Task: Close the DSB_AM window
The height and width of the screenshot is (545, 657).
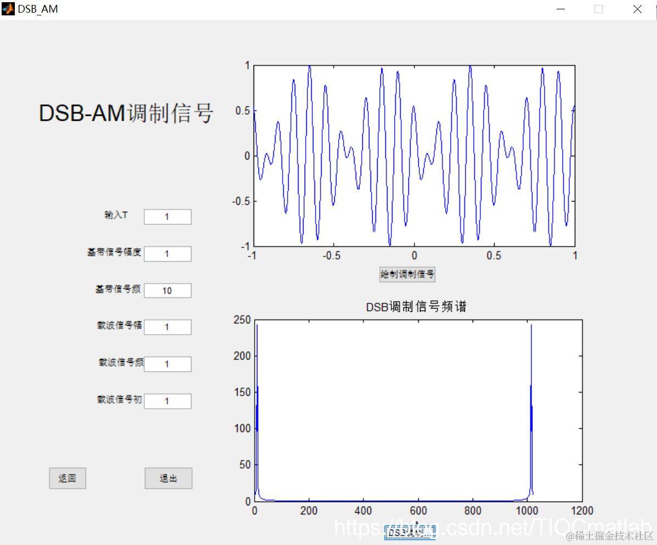Action: coord(637,9)
